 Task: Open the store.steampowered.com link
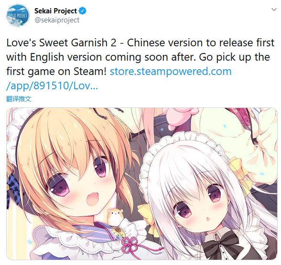coord(171,71)
